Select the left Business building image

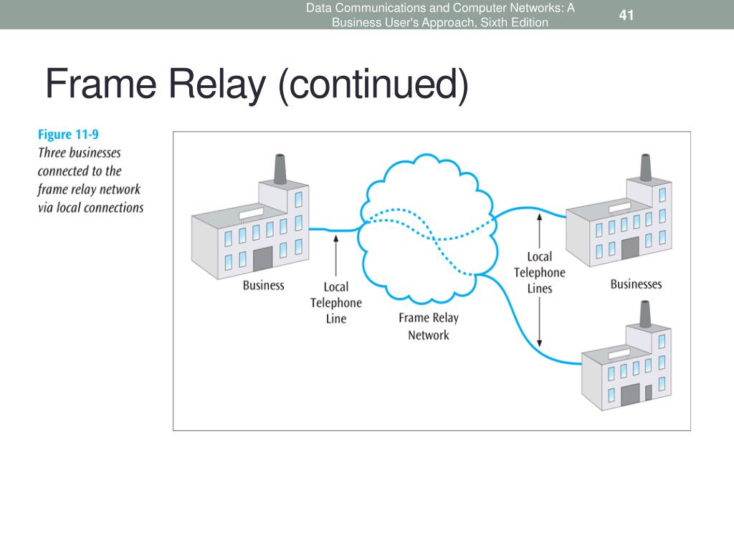click(250, 217)
